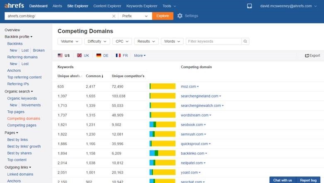Viewport: 324px width, 183px height.
Task: Click the orange Explore button
Action: click(163, 16)
